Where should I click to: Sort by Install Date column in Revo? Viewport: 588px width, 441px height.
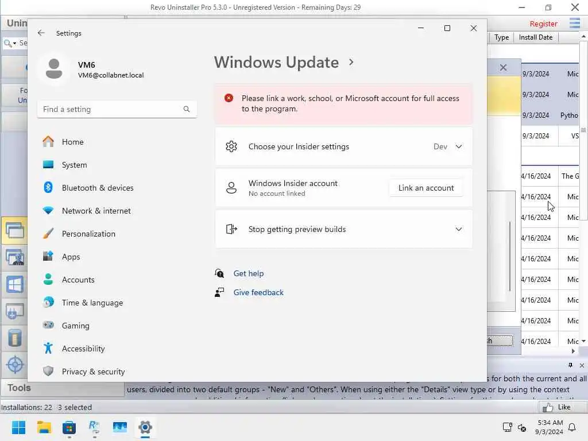point(536,37)
